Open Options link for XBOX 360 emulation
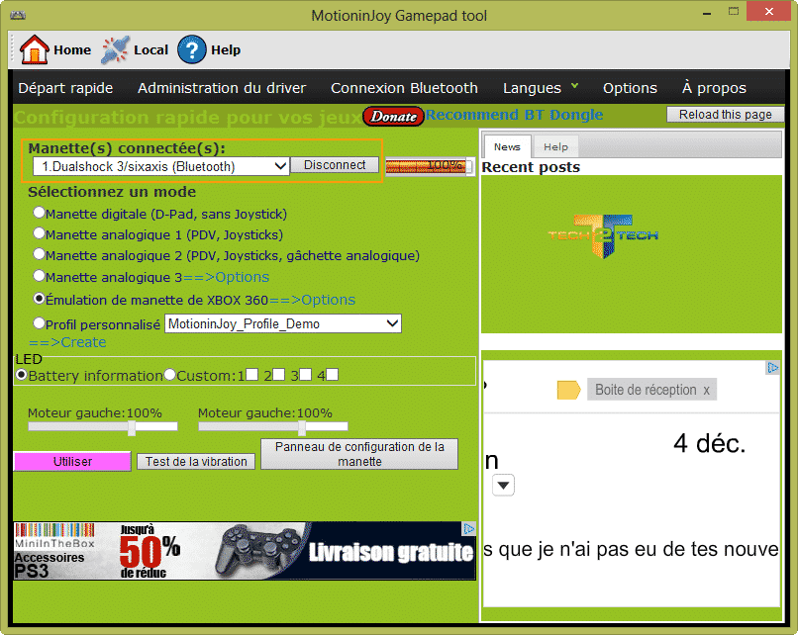The height and width of the screenshot is (635, 798). (x=312, y=300)
